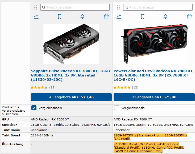Focus 'Produkt ersetzen' field in PowerColor column

[158, 7]
